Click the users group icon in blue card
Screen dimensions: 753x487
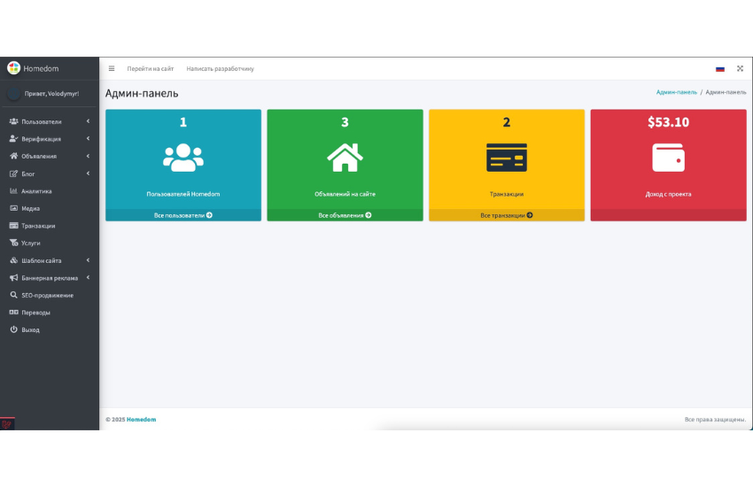pos(183,158)
